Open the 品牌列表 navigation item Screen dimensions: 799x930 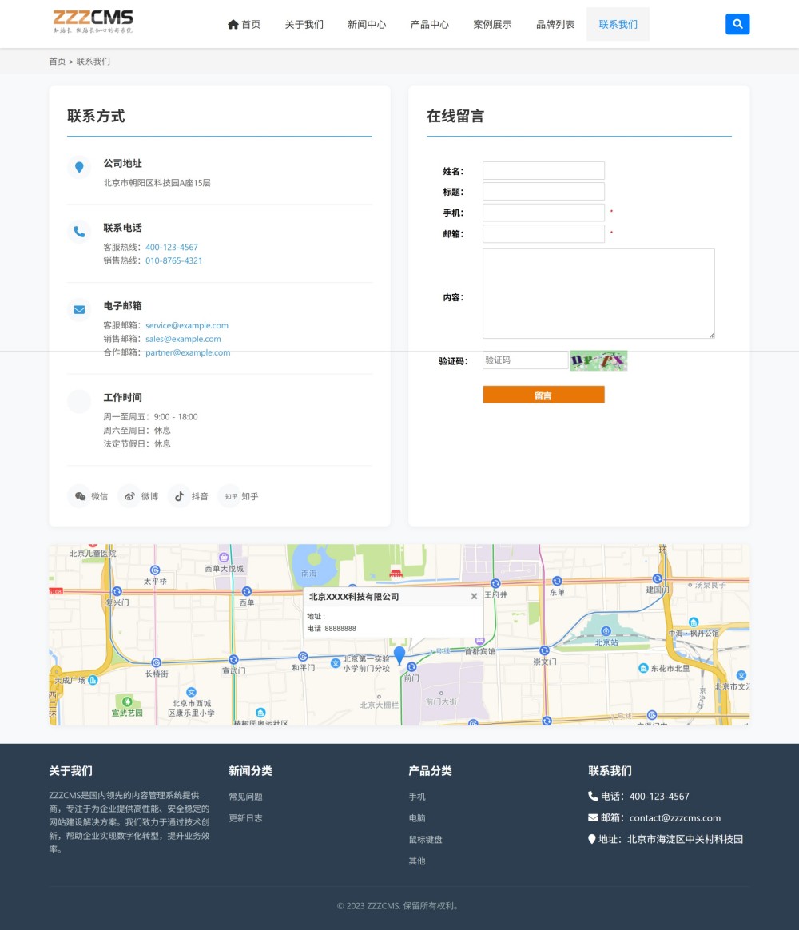(555, 24)
